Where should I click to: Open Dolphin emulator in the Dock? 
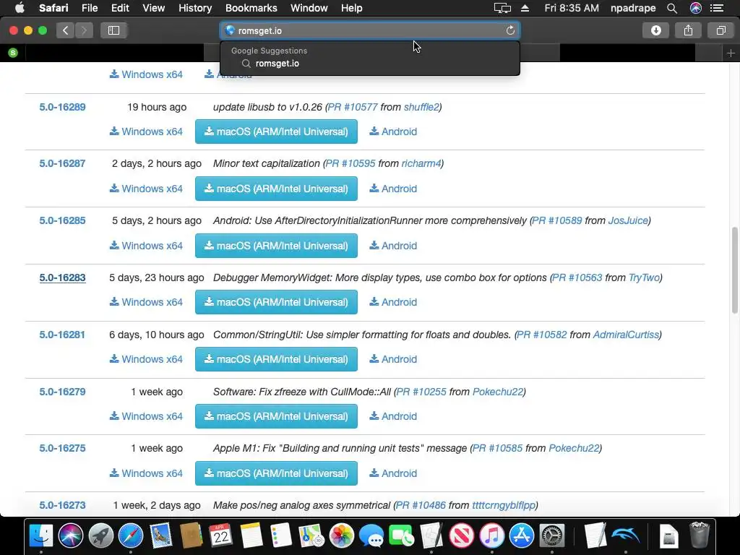pyautogui.click(x=625, y=535)
